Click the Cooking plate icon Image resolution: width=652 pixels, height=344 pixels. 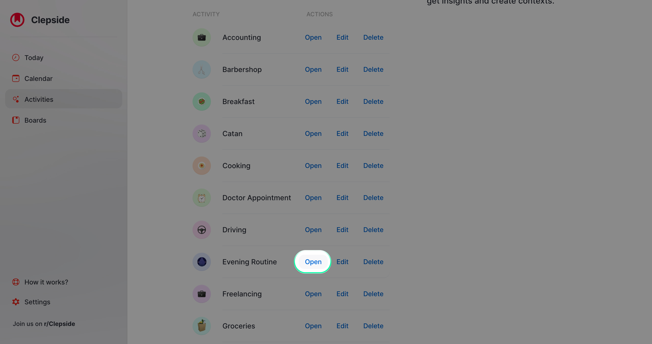[x=201, y=166]
